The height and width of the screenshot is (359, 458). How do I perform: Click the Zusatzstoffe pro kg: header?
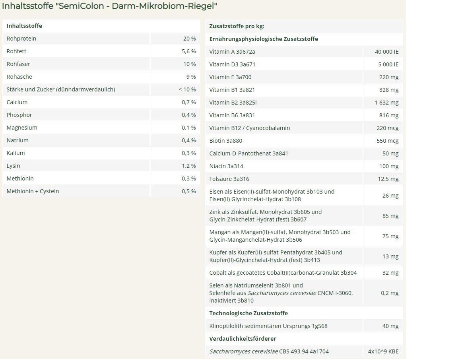pyautogui.click(x=237, y=26)
